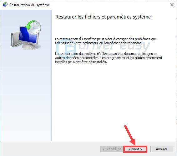177x156 pixels.
Task: Click the System Restore title bar icon
Action: 5,5
